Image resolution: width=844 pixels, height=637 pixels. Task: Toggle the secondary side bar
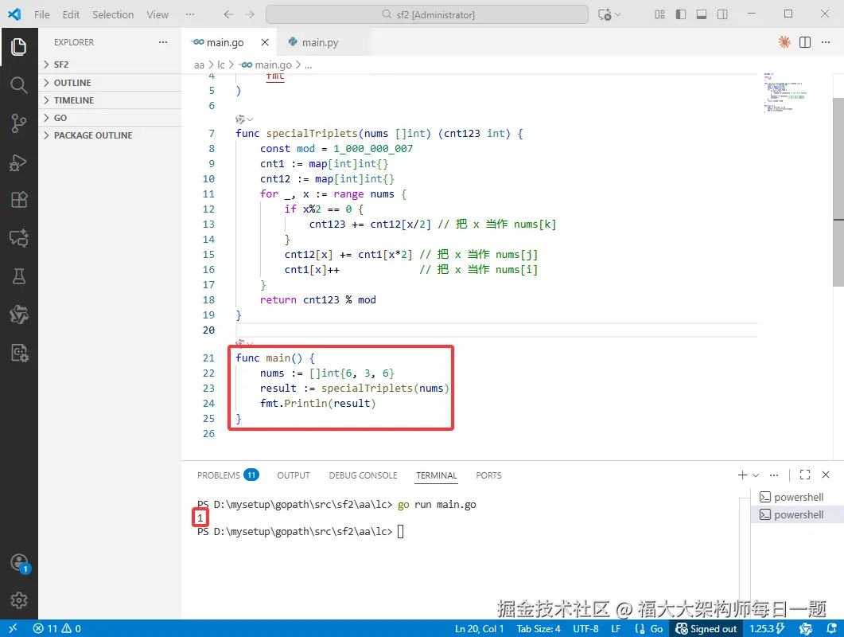coord(722,14)
